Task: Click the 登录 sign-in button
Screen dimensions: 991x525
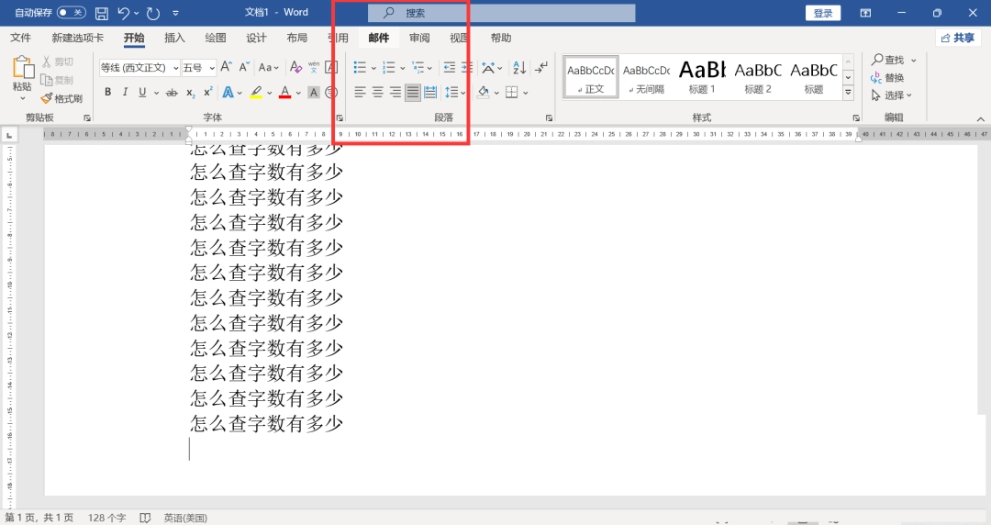Action: (x=823, y=13)
